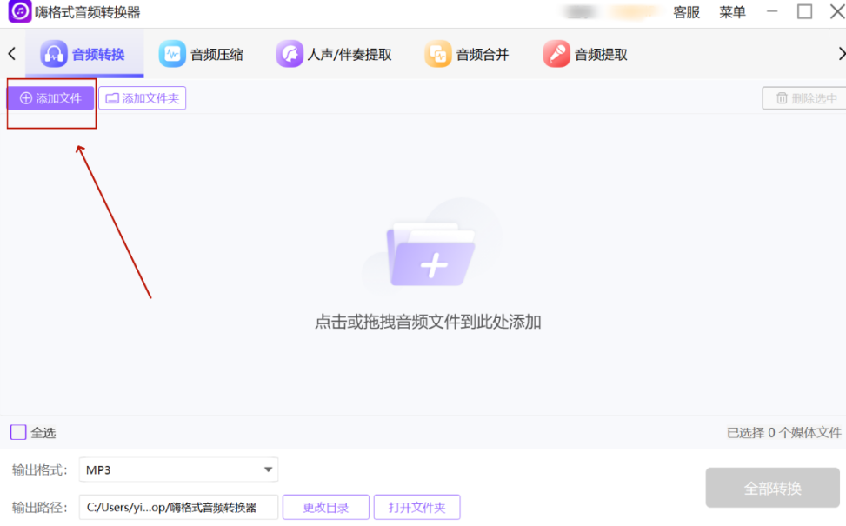Click the right chevron to reveal more tabs
Screen dimensions: 846x526
pyautogui.click(x=838, y=53)
